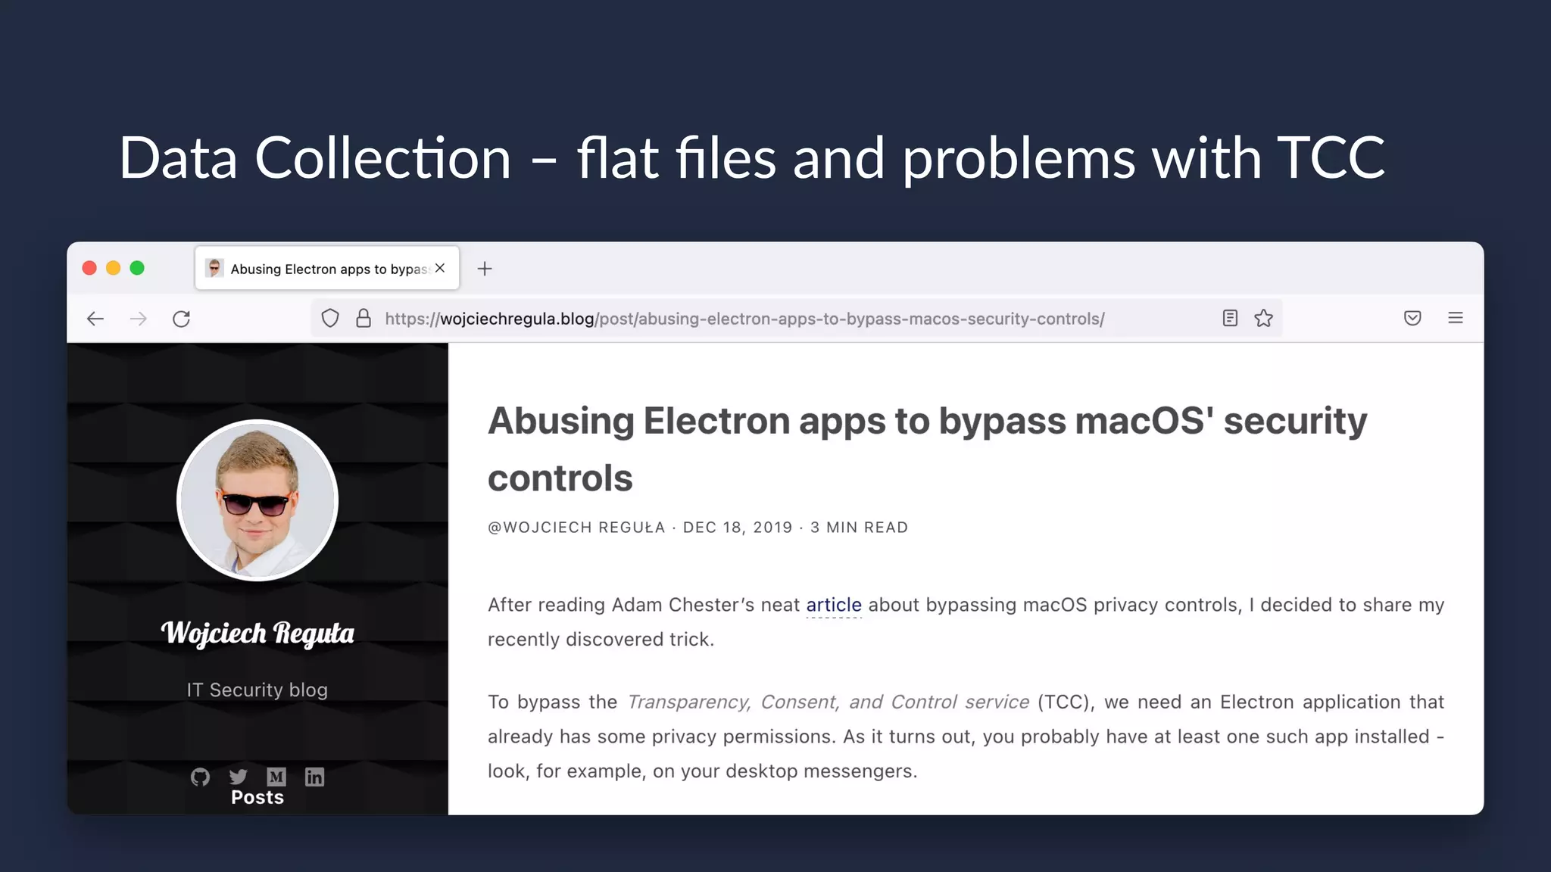The image size is (1551, 872).
Task: Open the tracking protection shield icon
Action: click(x=330, y=318)
